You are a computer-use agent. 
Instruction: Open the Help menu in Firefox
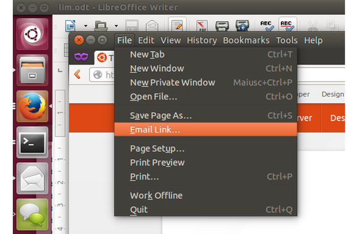click(313, 40)
